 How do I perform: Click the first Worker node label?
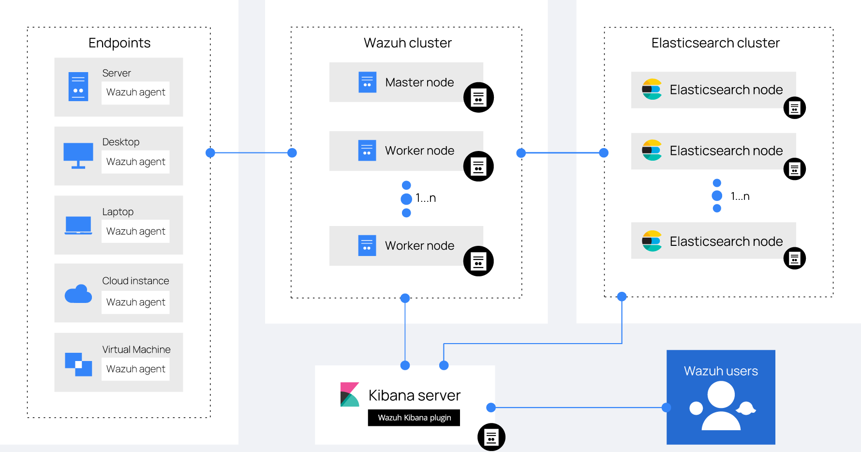419,151
